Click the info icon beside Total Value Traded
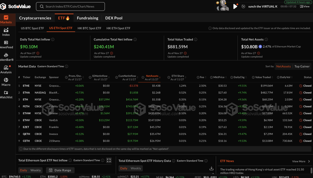Image resolution: width=313 pixels, height=178 pixels. tap(196, 39)
